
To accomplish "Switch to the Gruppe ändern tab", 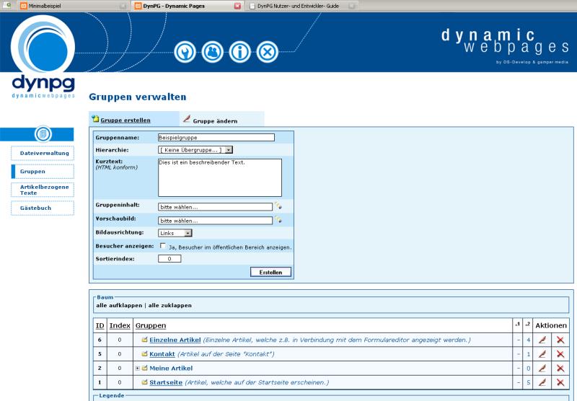I will pos(215,120).
